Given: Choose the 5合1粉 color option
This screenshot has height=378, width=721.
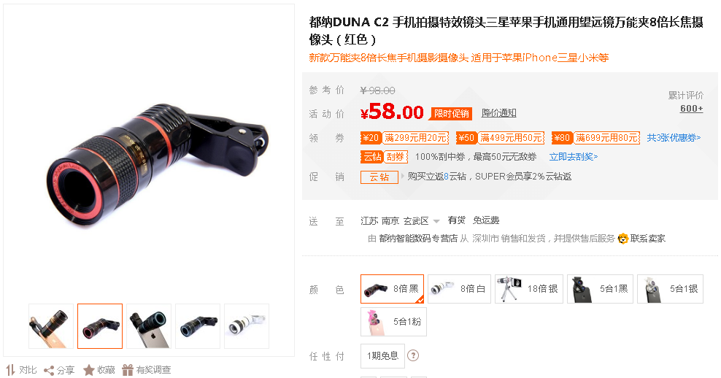Looking at the screenshot, I should [393, 321].
